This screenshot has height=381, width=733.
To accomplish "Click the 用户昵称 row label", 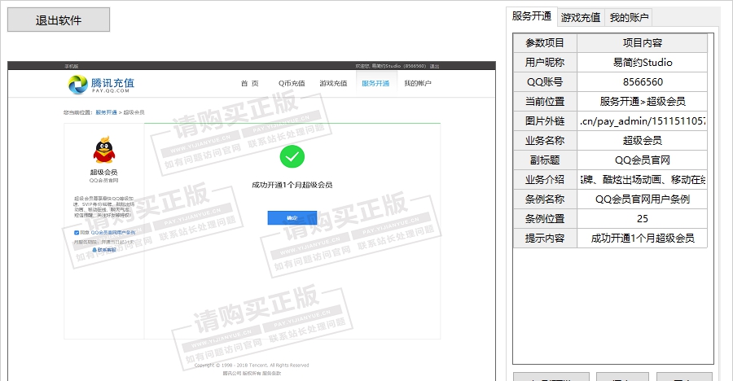I will pos(545,62).
